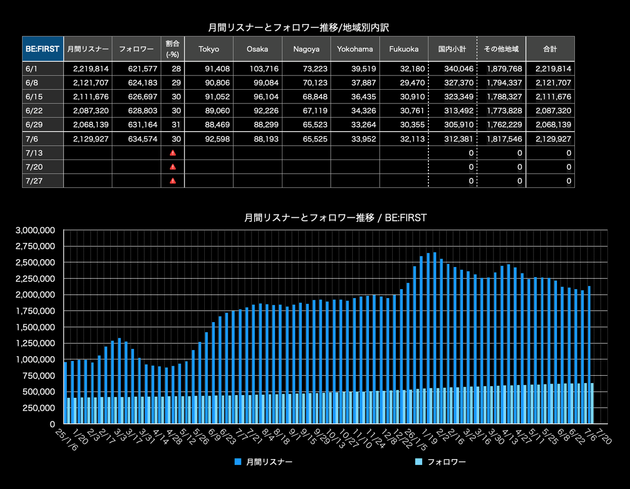Click the フォロワー legend color swatch
Viewport: 630px width, 489px height.
pyautogui.click(x=418, y=462)
